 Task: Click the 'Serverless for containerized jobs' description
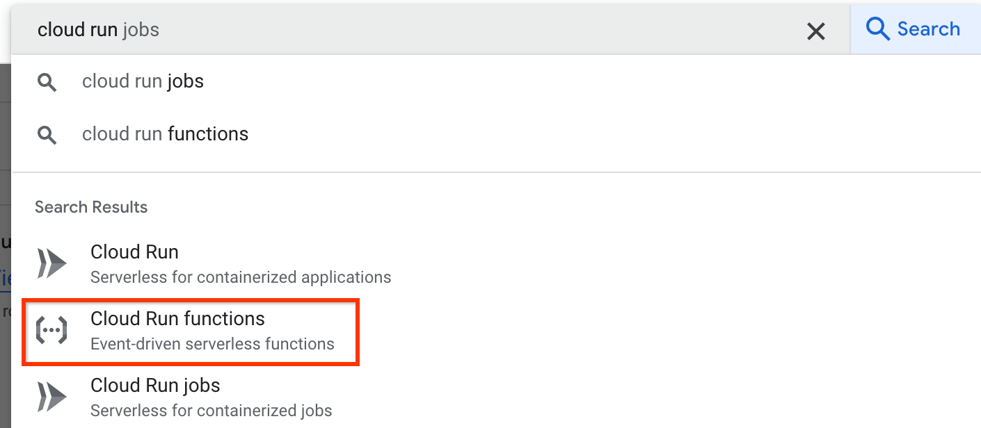211,411
